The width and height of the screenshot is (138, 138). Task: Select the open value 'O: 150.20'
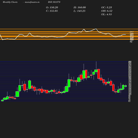coord(52,7)
